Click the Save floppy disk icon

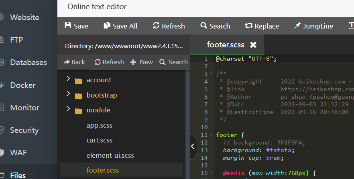(x=68, y=26)
